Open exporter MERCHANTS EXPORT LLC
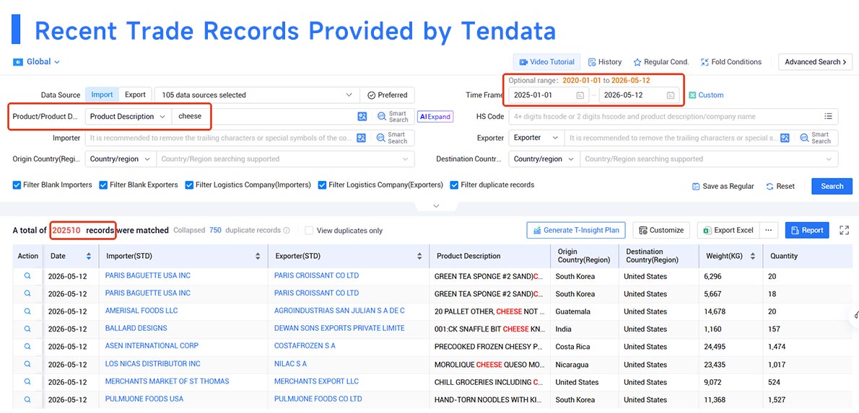859x413 pixels. point(317,381)
